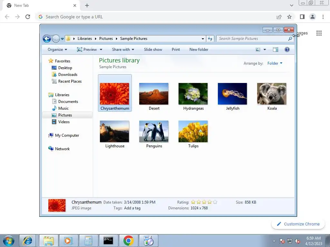Select My Computer in navigation pane
This screenshot has width=330, height=247.
(x=67, y=135)
